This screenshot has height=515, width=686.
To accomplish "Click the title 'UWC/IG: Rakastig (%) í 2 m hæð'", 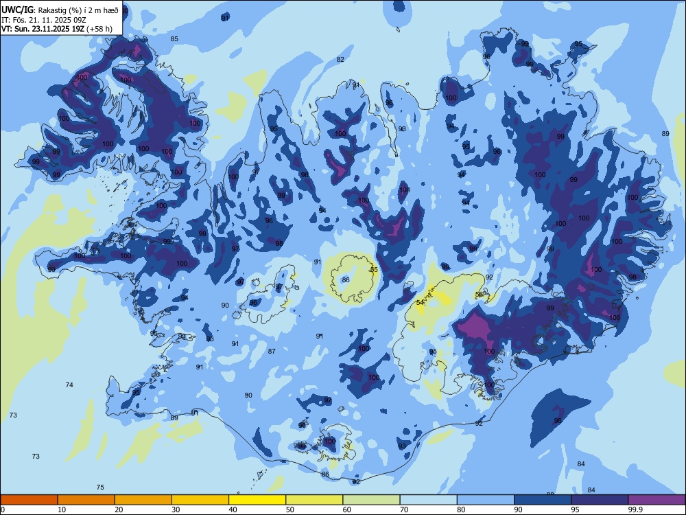I will [x=60, y=10].
